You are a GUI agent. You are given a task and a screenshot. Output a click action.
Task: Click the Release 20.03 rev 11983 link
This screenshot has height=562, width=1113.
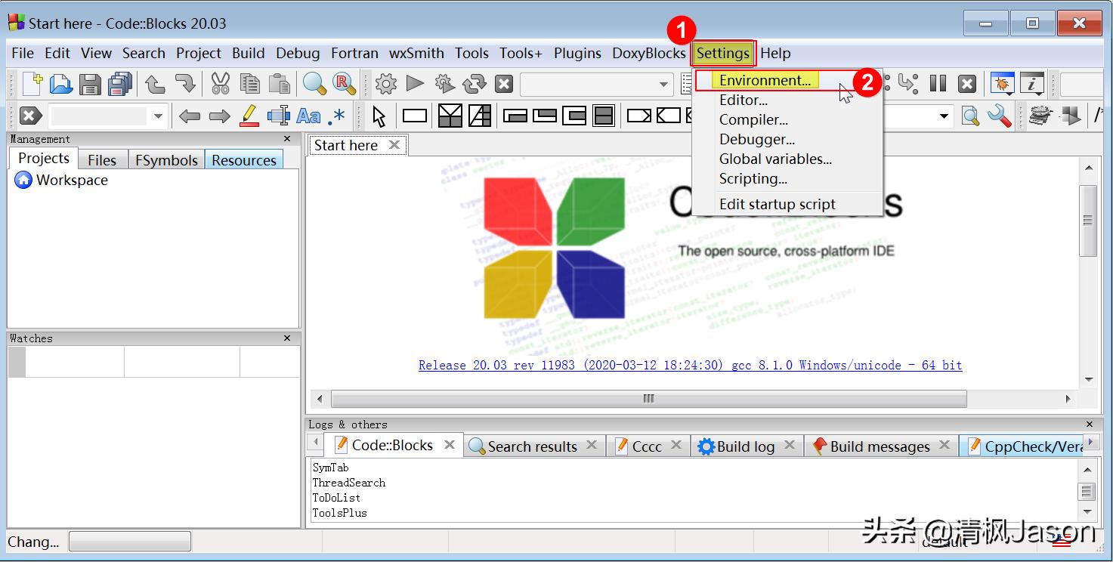[x=689, y=365]
